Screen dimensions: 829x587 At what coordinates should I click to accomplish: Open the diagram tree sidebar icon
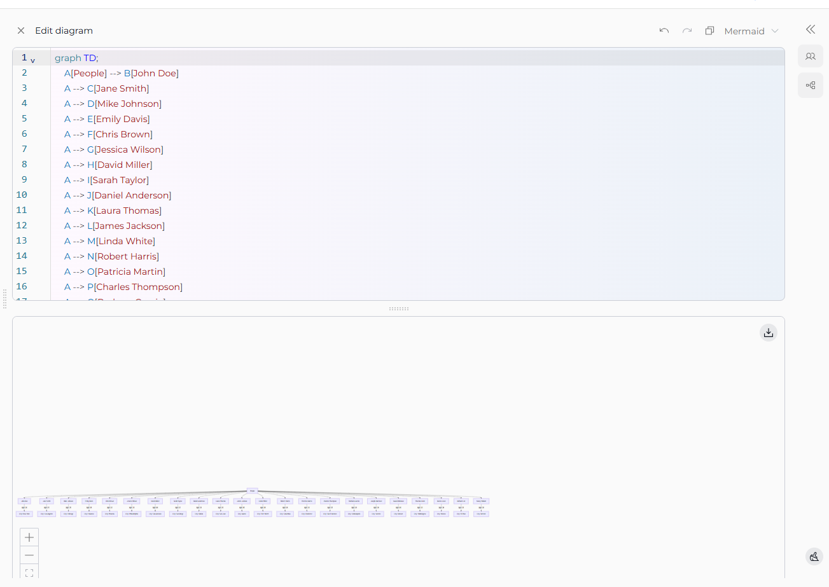pyautogui.click(x=811, y=85)
